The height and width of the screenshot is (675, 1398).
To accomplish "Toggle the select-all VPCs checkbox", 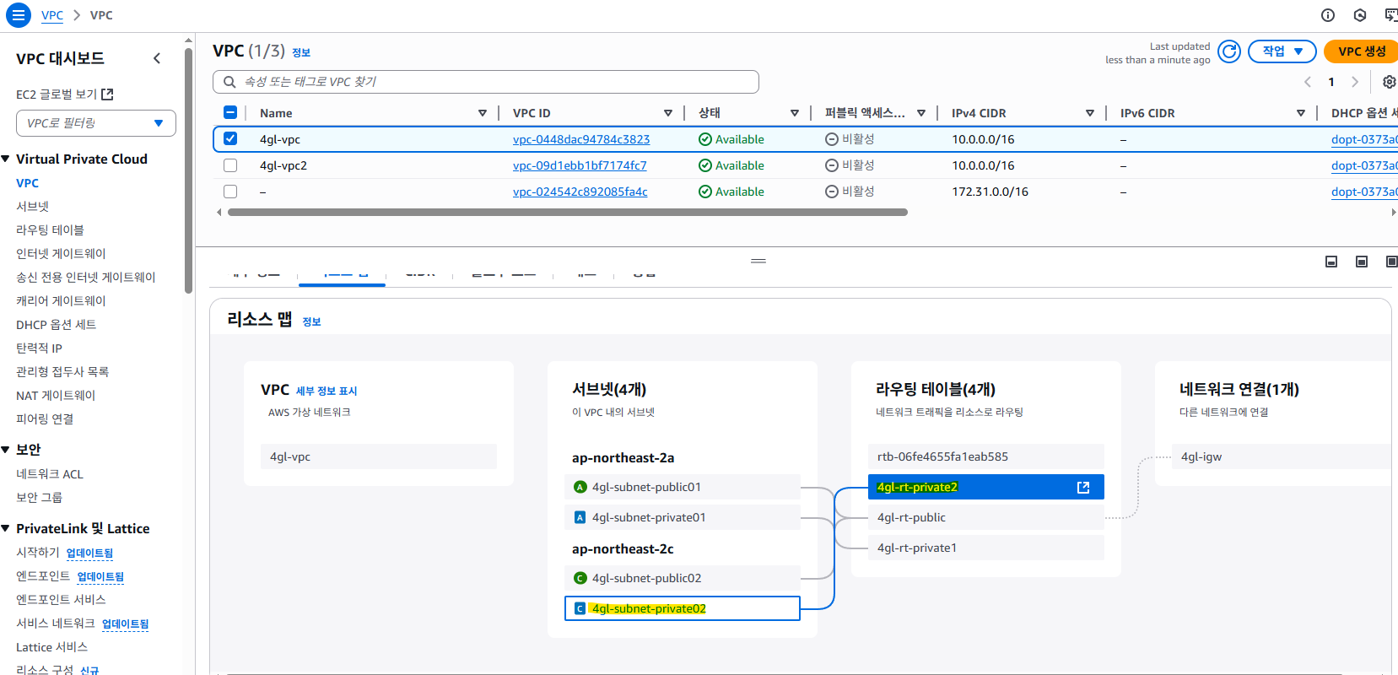I will [x=230, y=112].
